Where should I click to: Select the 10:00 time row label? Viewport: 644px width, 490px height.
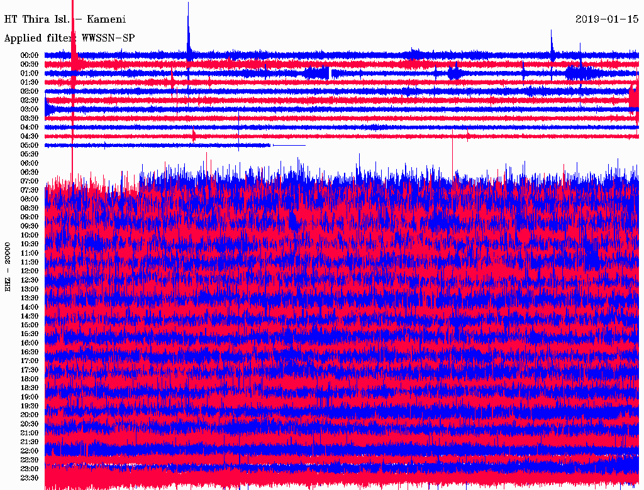point(30,235)
